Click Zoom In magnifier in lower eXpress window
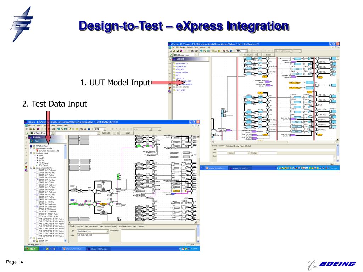The image size is (363, 272). (x=82, y=129)
